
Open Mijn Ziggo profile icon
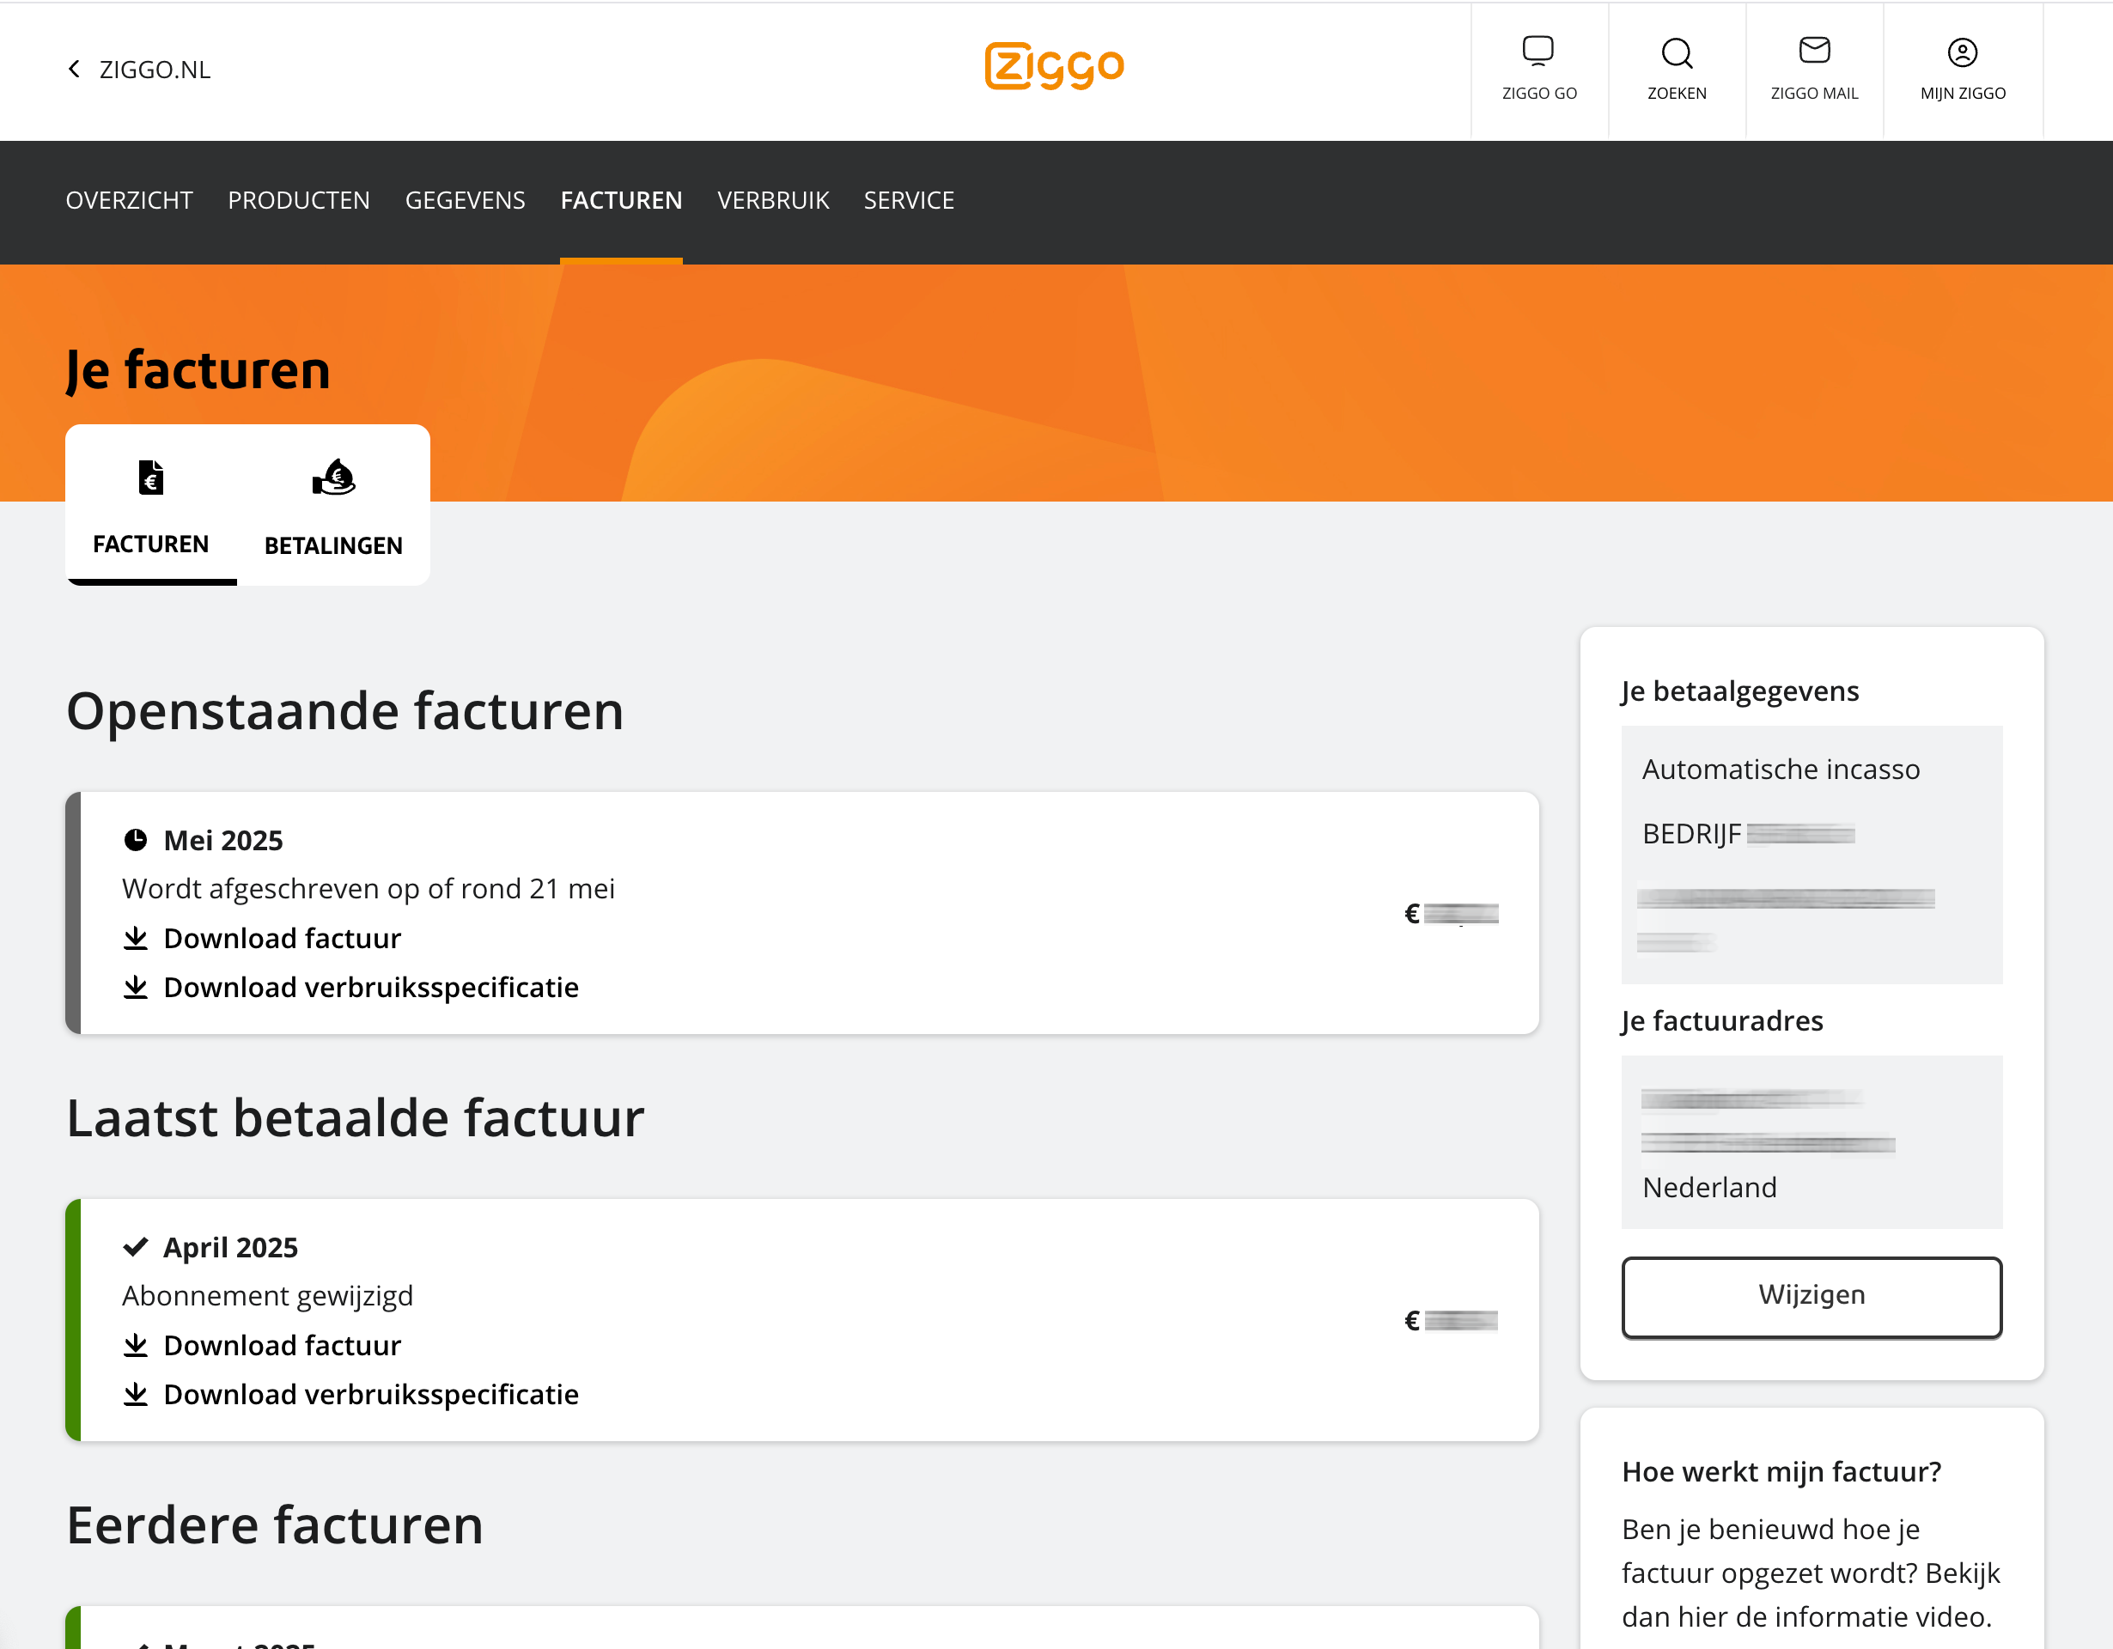1962,52
